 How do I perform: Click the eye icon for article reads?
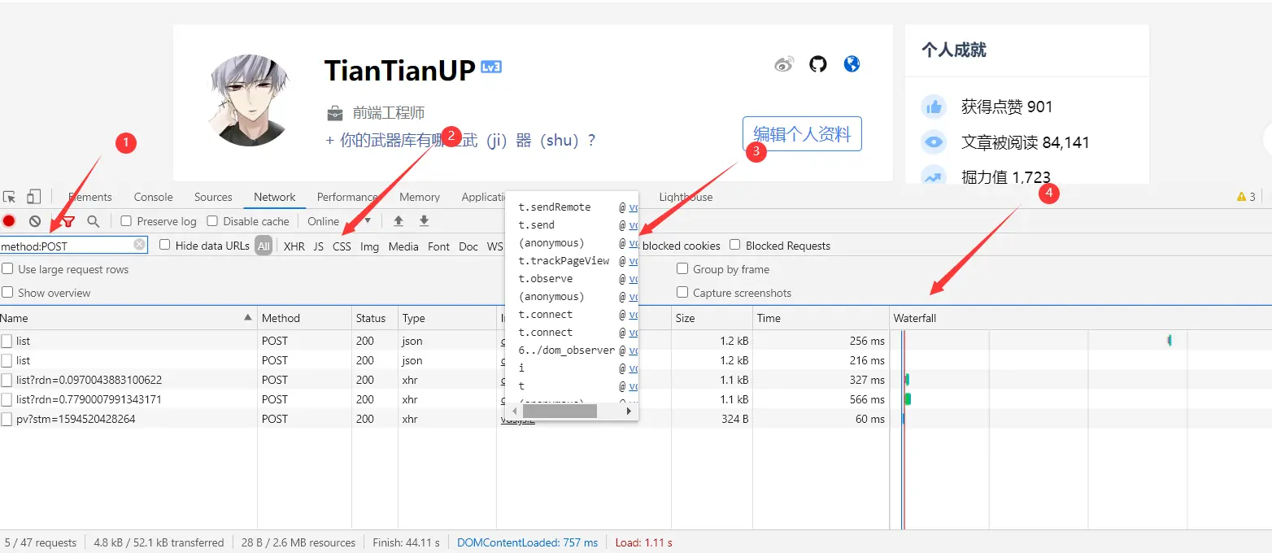coord(934,142)
